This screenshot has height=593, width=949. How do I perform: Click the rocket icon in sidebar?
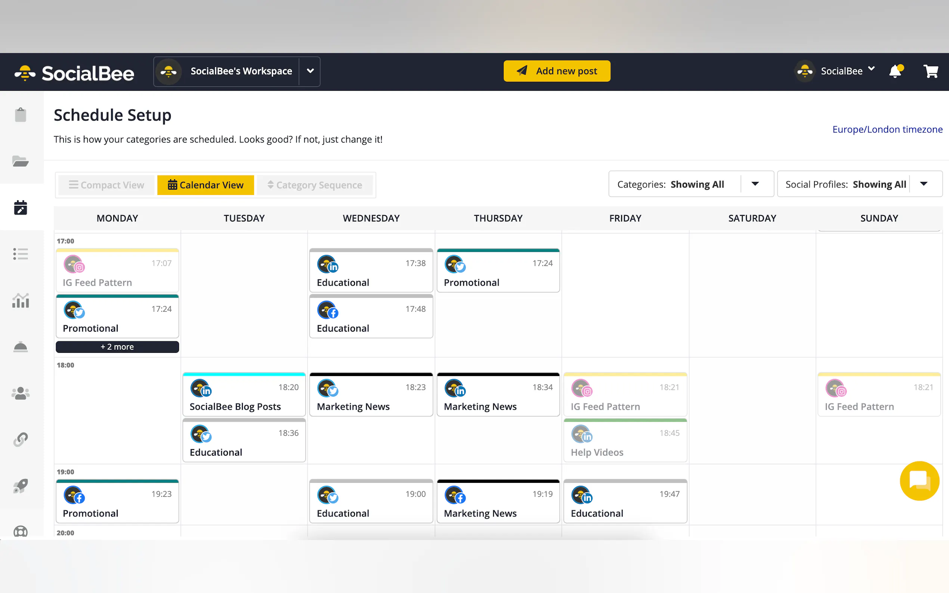(21, 486)
